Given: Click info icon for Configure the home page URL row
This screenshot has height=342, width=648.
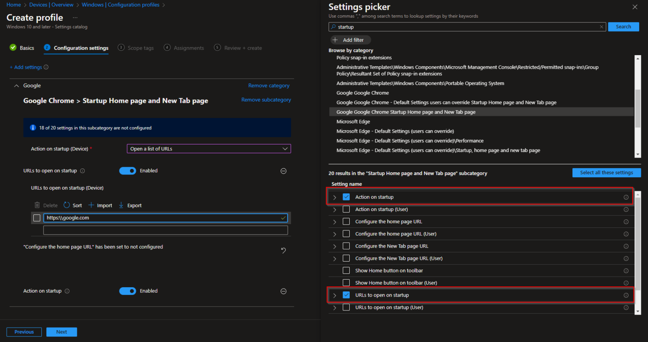Looking at the screenshot, I should (626, 222).
